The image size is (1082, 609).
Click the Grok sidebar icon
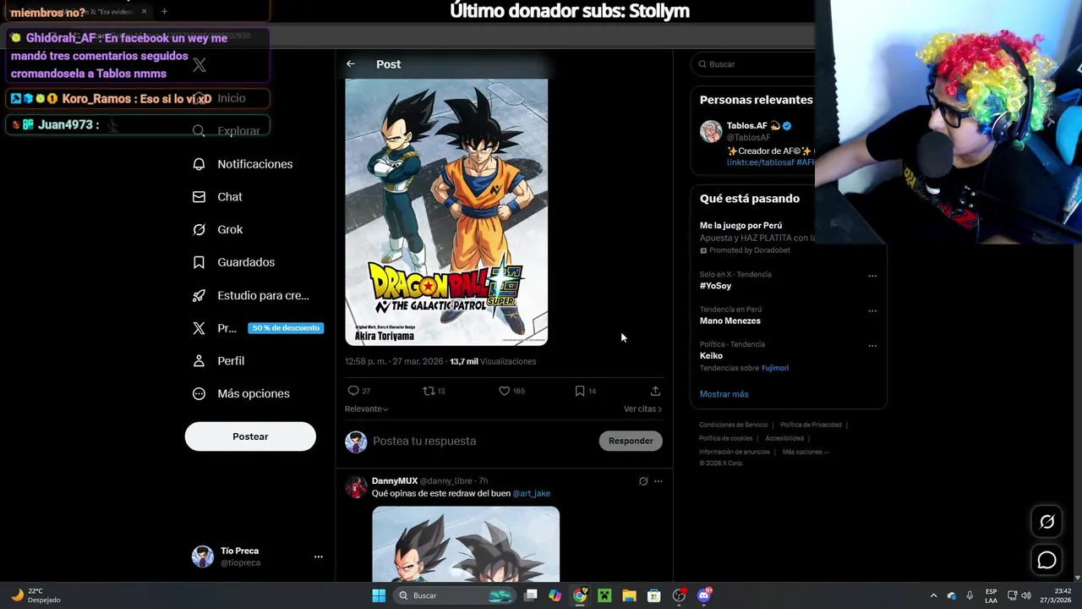pos(199,230)
